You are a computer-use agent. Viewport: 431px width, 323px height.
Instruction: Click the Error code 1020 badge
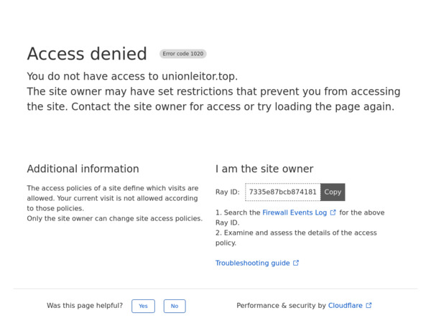(x=183, y=54)
